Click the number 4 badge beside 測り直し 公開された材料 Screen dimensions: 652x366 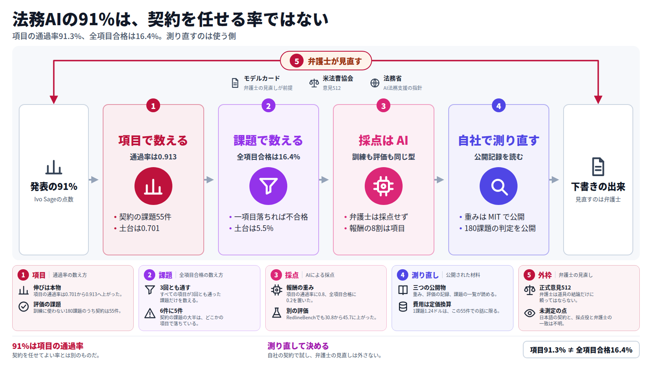point(403,275)
